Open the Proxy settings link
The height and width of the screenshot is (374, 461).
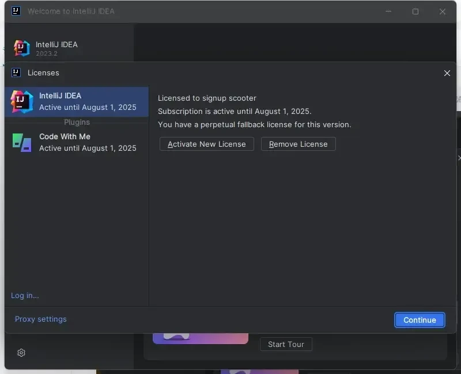40,319
